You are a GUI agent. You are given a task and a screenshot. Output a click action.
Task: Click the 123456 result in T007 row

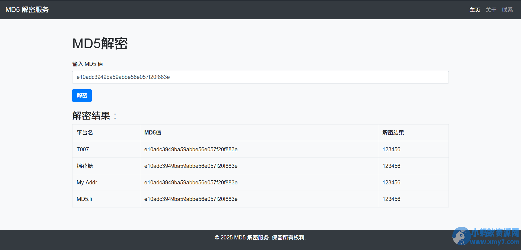(x=391, y=149)
